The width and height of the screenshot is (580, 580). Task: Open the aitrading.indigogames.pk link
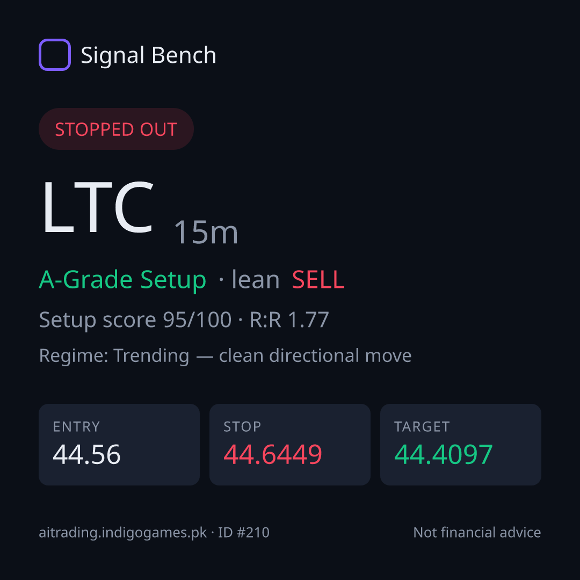[123, 533]
